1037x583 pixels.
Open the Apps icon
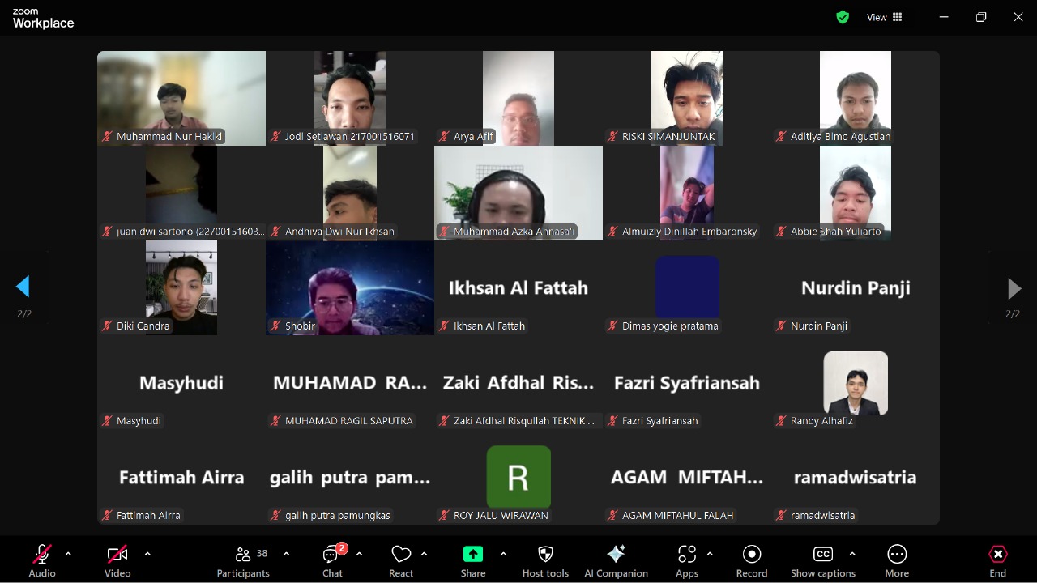[x=687, y=554]
